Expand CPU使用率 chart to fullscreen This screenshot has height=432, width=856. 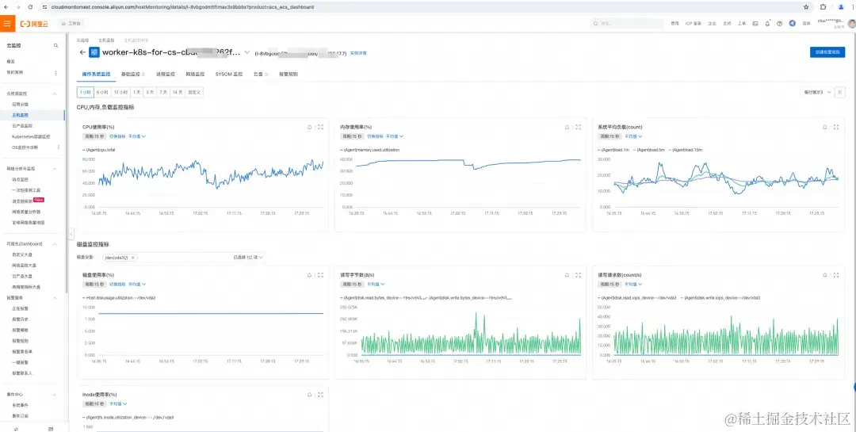click(320, 127)
